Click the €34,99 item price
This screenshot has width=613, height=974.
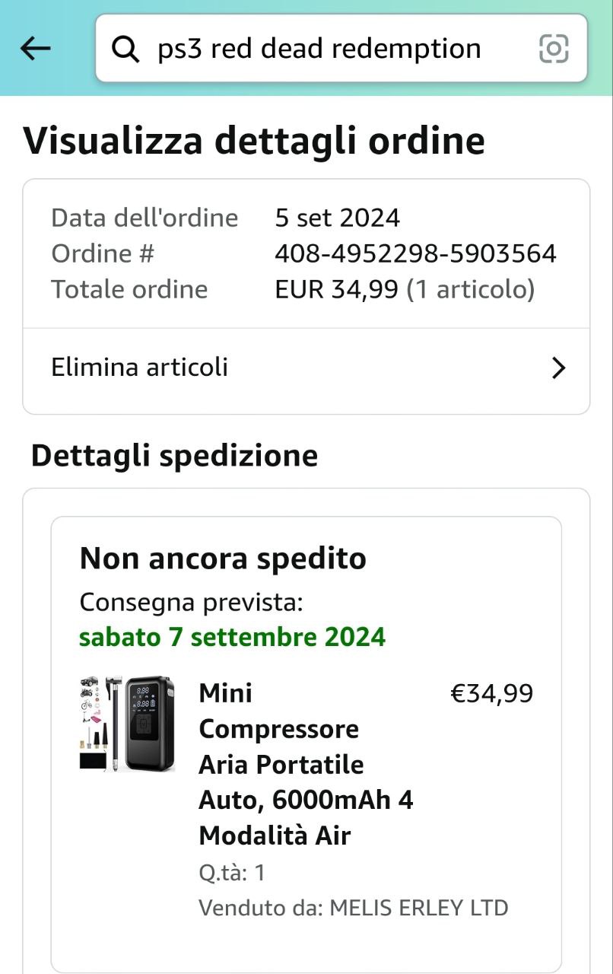click(x=492, y=694)
